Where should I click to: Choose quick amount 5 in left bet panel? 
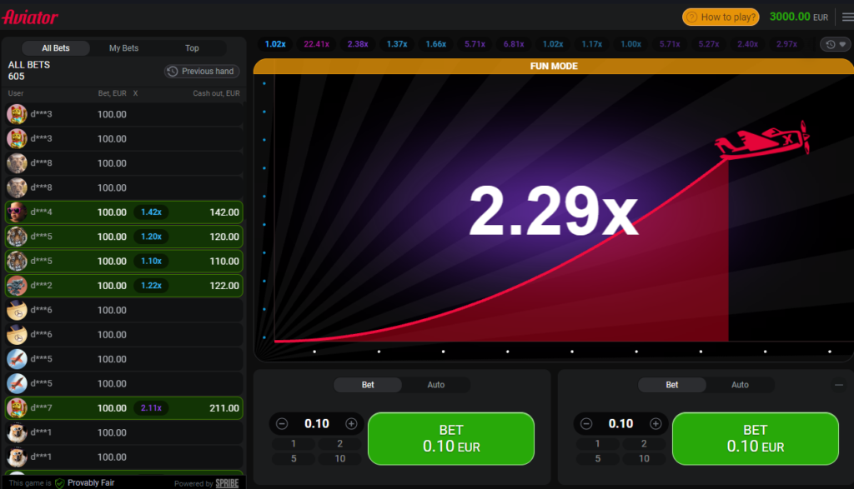coord(293,458)
